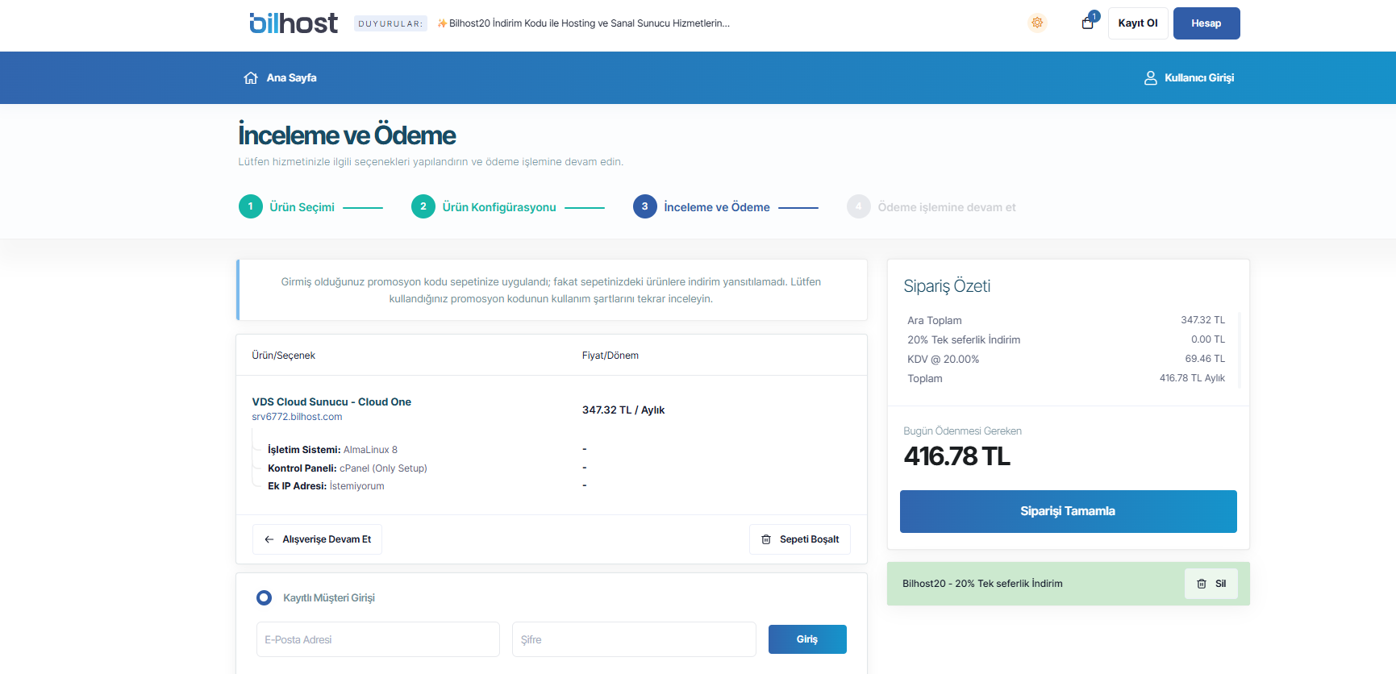
Task: Click the Kayıt Ol button
Action: [x=1138, y=23]
